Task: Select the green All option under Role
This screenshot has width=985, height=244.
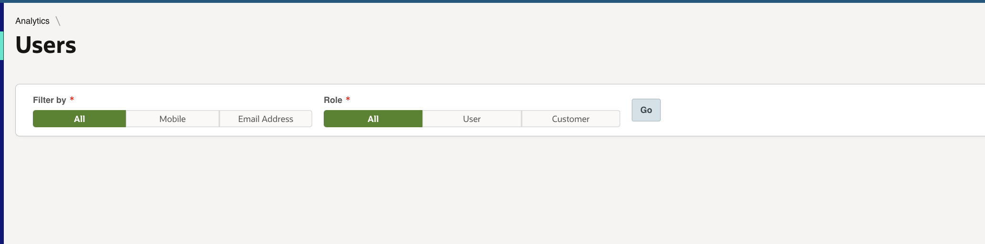Action: (373, 119)
